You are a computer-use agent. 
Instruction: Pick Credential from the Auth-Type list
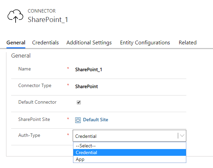(x=129, y=152)
